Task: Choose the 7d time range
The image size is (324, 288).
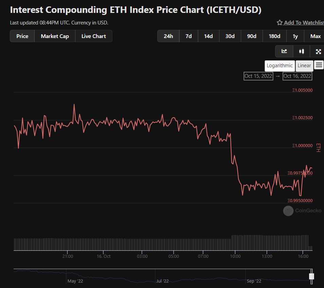Action: [x=188, y=36]
